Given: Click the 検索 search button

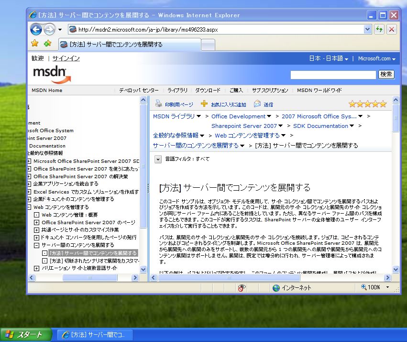Looking at the screenshot, I should pyautogui.click(x=386, y=75).
